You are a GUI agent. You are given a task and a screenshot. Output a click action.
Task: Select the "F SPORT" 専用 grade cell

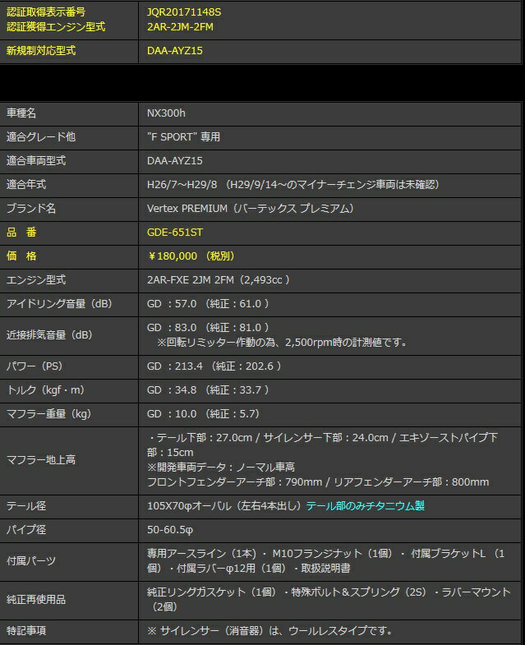(x=184, y=136)
